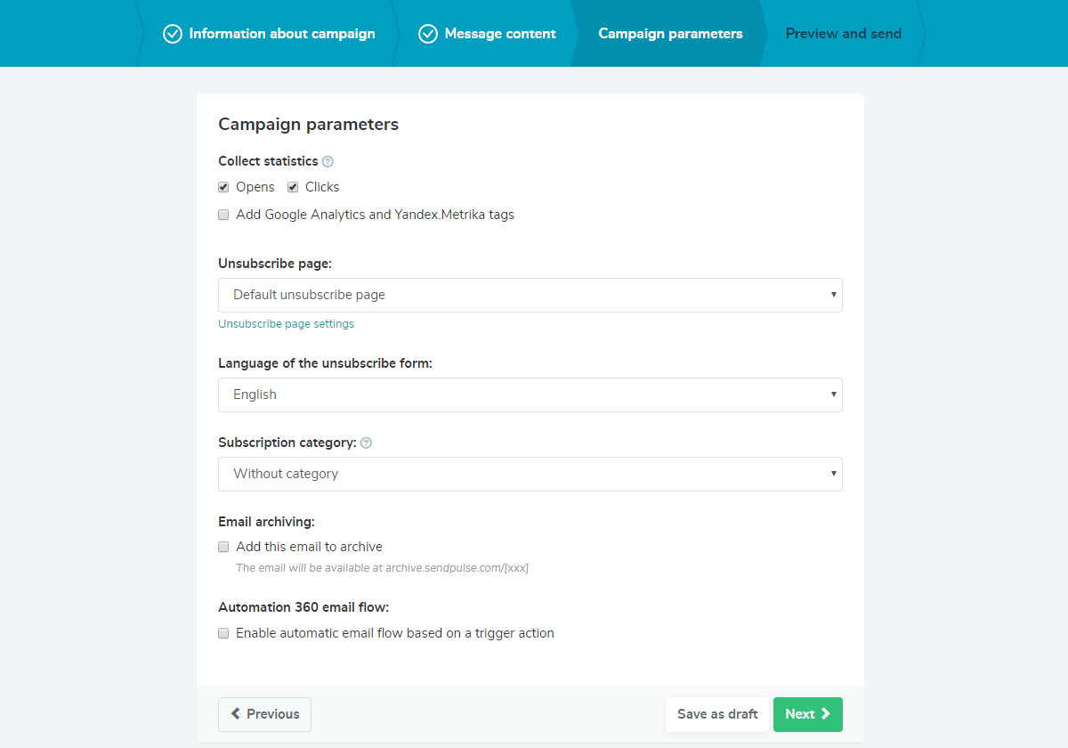Enable Google Analytics and Yandex.Metrika tags
The width and height of the screenshot is (1068, 748).
[x=223, y=215]
